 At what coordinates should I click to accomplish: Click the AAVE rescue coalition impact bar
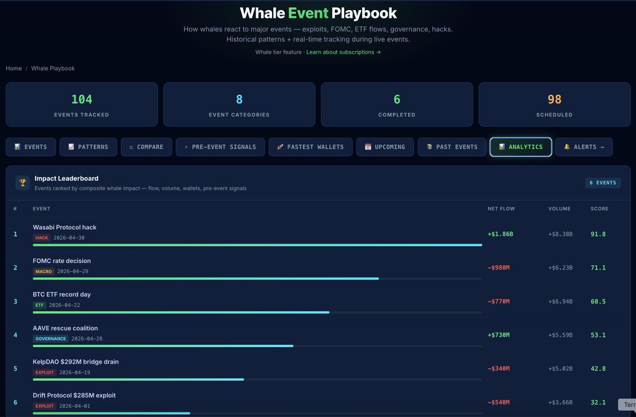(x=258, y=346)
